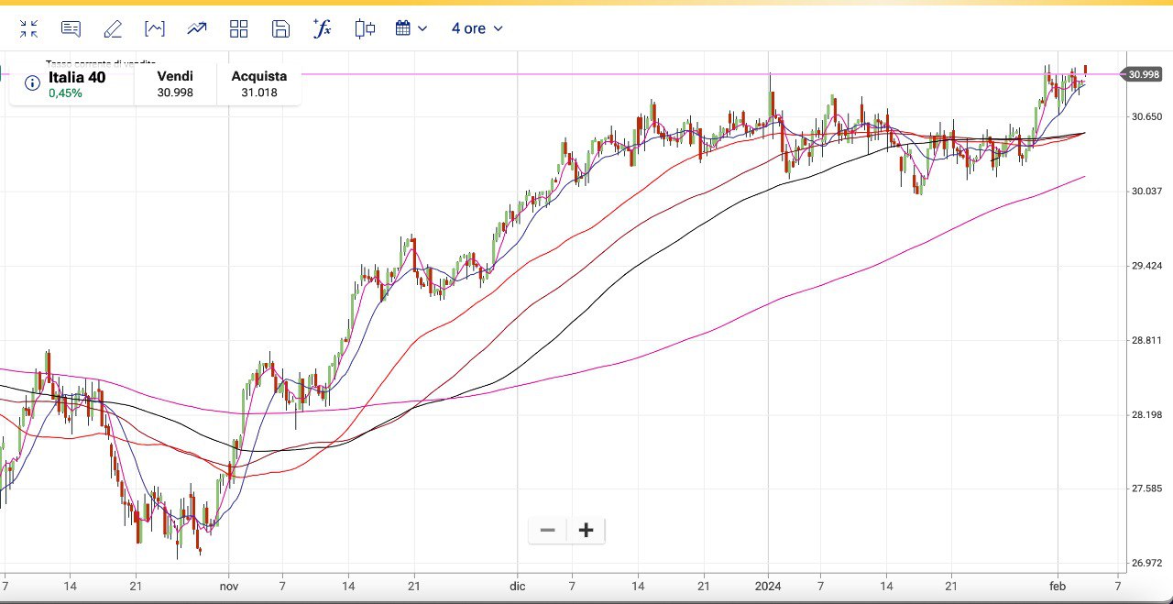Click the bracketed chart pattern icon
This screenshot has width=1173, height=604.
[x=155, y=28]
